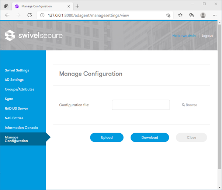Open the Sync page
This screenshot has height=190, width=222.
pos(9,99)
